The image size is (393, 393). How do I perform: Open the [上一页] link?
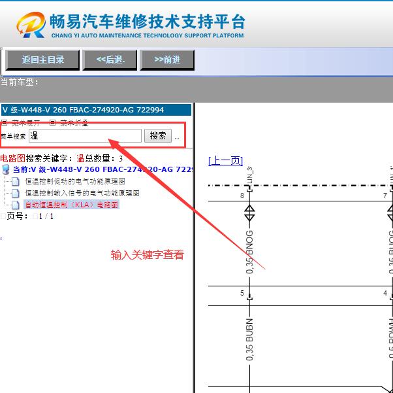tap(226, 161)
